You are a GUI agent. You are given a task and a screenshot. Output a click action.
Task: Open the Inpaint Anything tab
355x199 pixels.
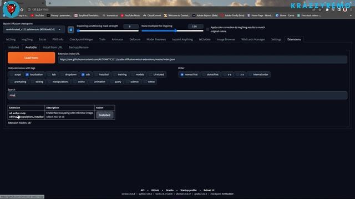(x=182, y=39)
